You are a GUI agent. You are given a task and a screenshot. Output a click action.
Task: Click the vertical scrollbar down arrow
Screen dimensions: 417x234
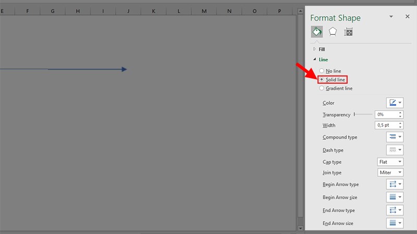pos(301,228)
